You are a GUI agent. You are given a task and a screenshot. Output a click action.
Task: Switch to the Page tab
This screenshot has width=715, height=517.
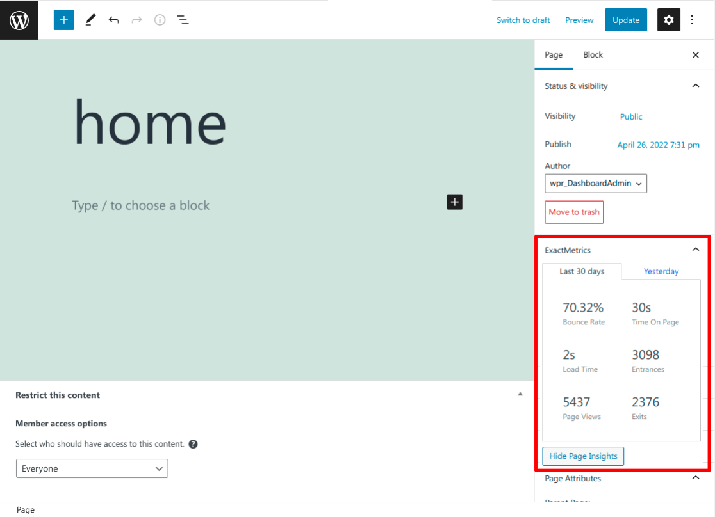(x=554, y=54)
